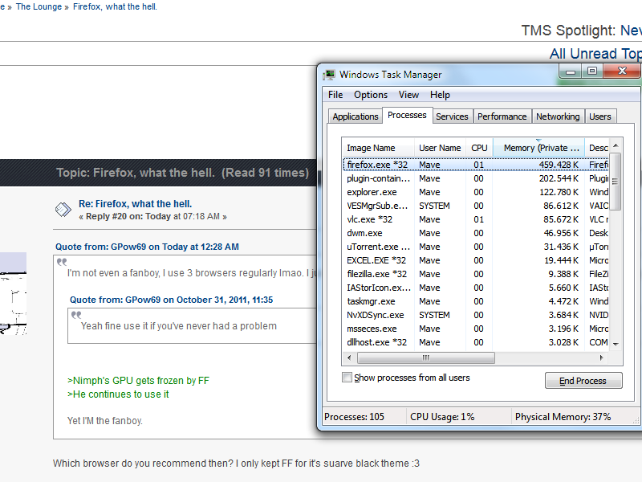
Task: Follow Quote from GPow69 Today 12:28 AM
Action: click(x=147, y=247)
